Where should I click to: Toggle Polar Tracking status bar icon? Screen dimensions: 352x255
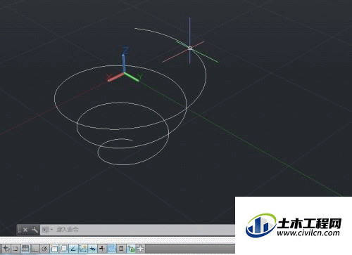pyautogui.click(x=44, y=249)
